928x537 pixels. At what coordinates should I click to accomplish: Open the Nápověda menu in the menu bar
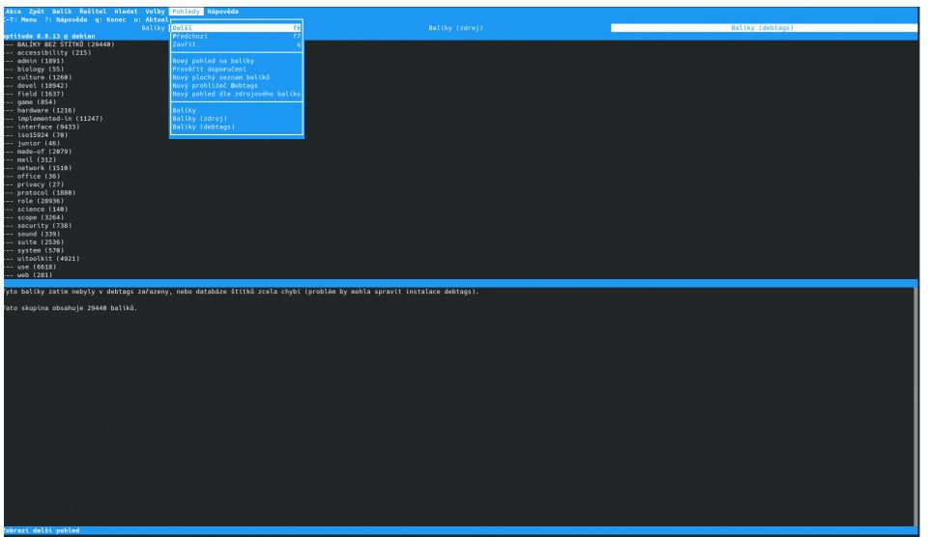click(x=223, y=12)
